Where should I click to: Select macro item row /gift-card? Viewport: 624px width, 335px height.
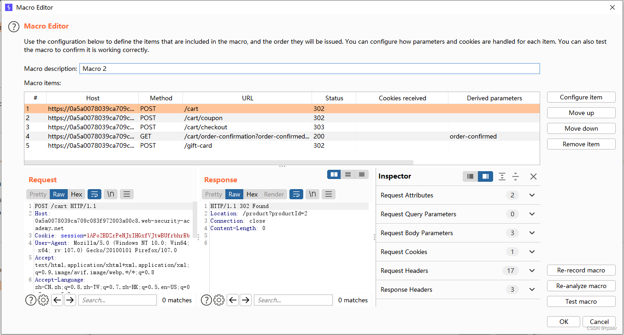(282, 145)
